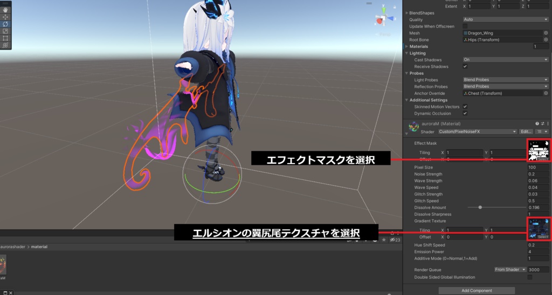Click Hips (Transform) in Root Bone field
Screen dimensions: 552x295
click(484, 40)
